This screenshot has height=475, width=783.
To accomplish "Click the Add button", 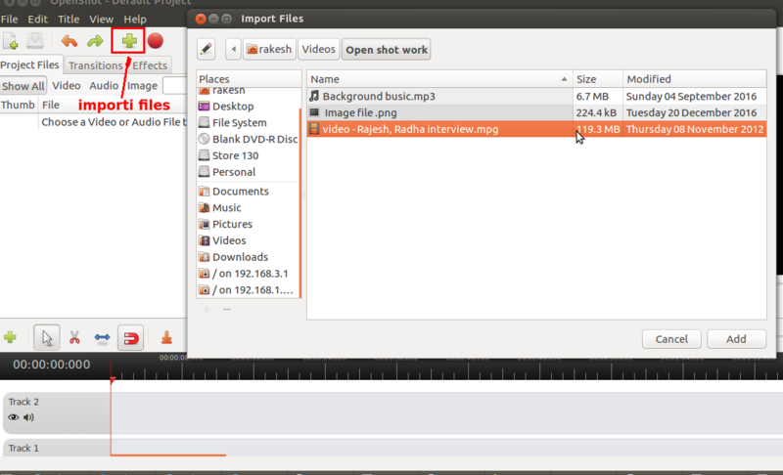I will point(736,339).
